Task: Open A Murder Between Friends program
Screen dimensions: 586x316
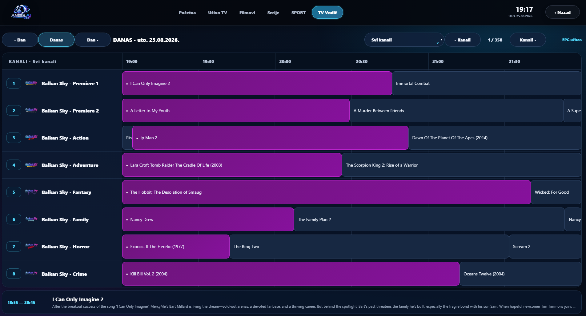Action: coord(456,111)
